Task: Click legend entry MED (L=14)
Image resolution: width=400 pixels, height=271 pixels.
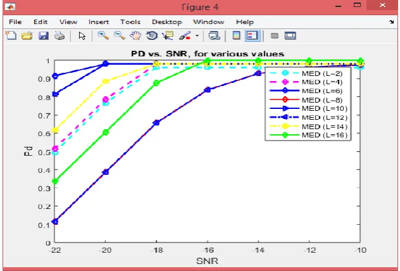Action: tap(308, 127)
